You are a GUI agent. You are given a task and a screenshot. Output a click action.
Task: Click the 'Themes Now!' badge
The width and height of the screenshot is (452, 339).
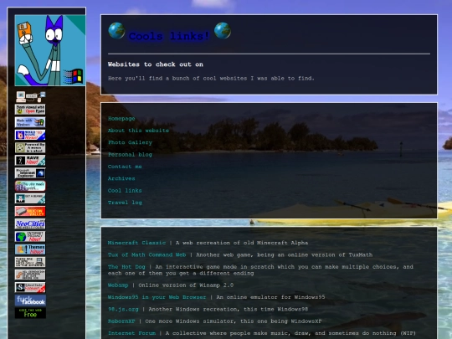click(x=30, y=249)
